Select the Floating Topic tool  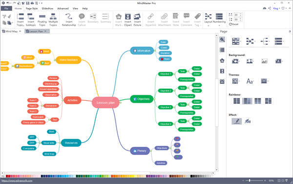click(x=42, y=19)
